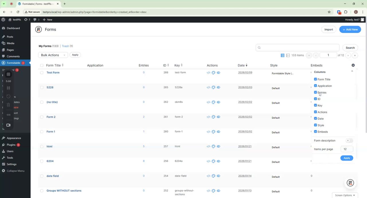Open embed code for Test Form
The height and width of the screenshot is (198, 367).
pos(208,73)
